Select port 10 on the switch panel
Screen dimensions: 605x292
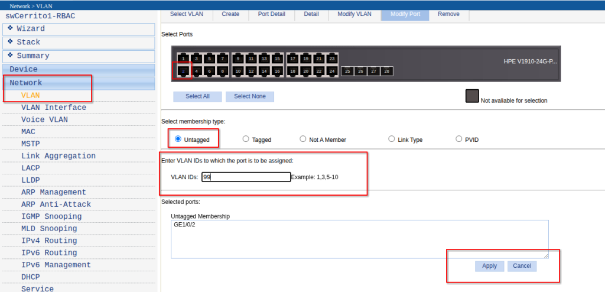tap(239, 71)
